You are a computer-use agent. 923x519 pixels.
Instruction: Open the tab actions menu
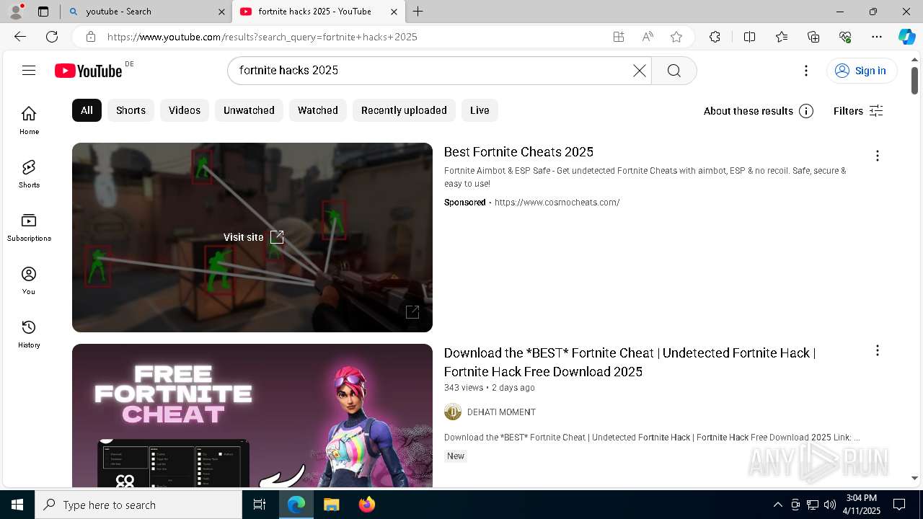(x=43, y=12)
